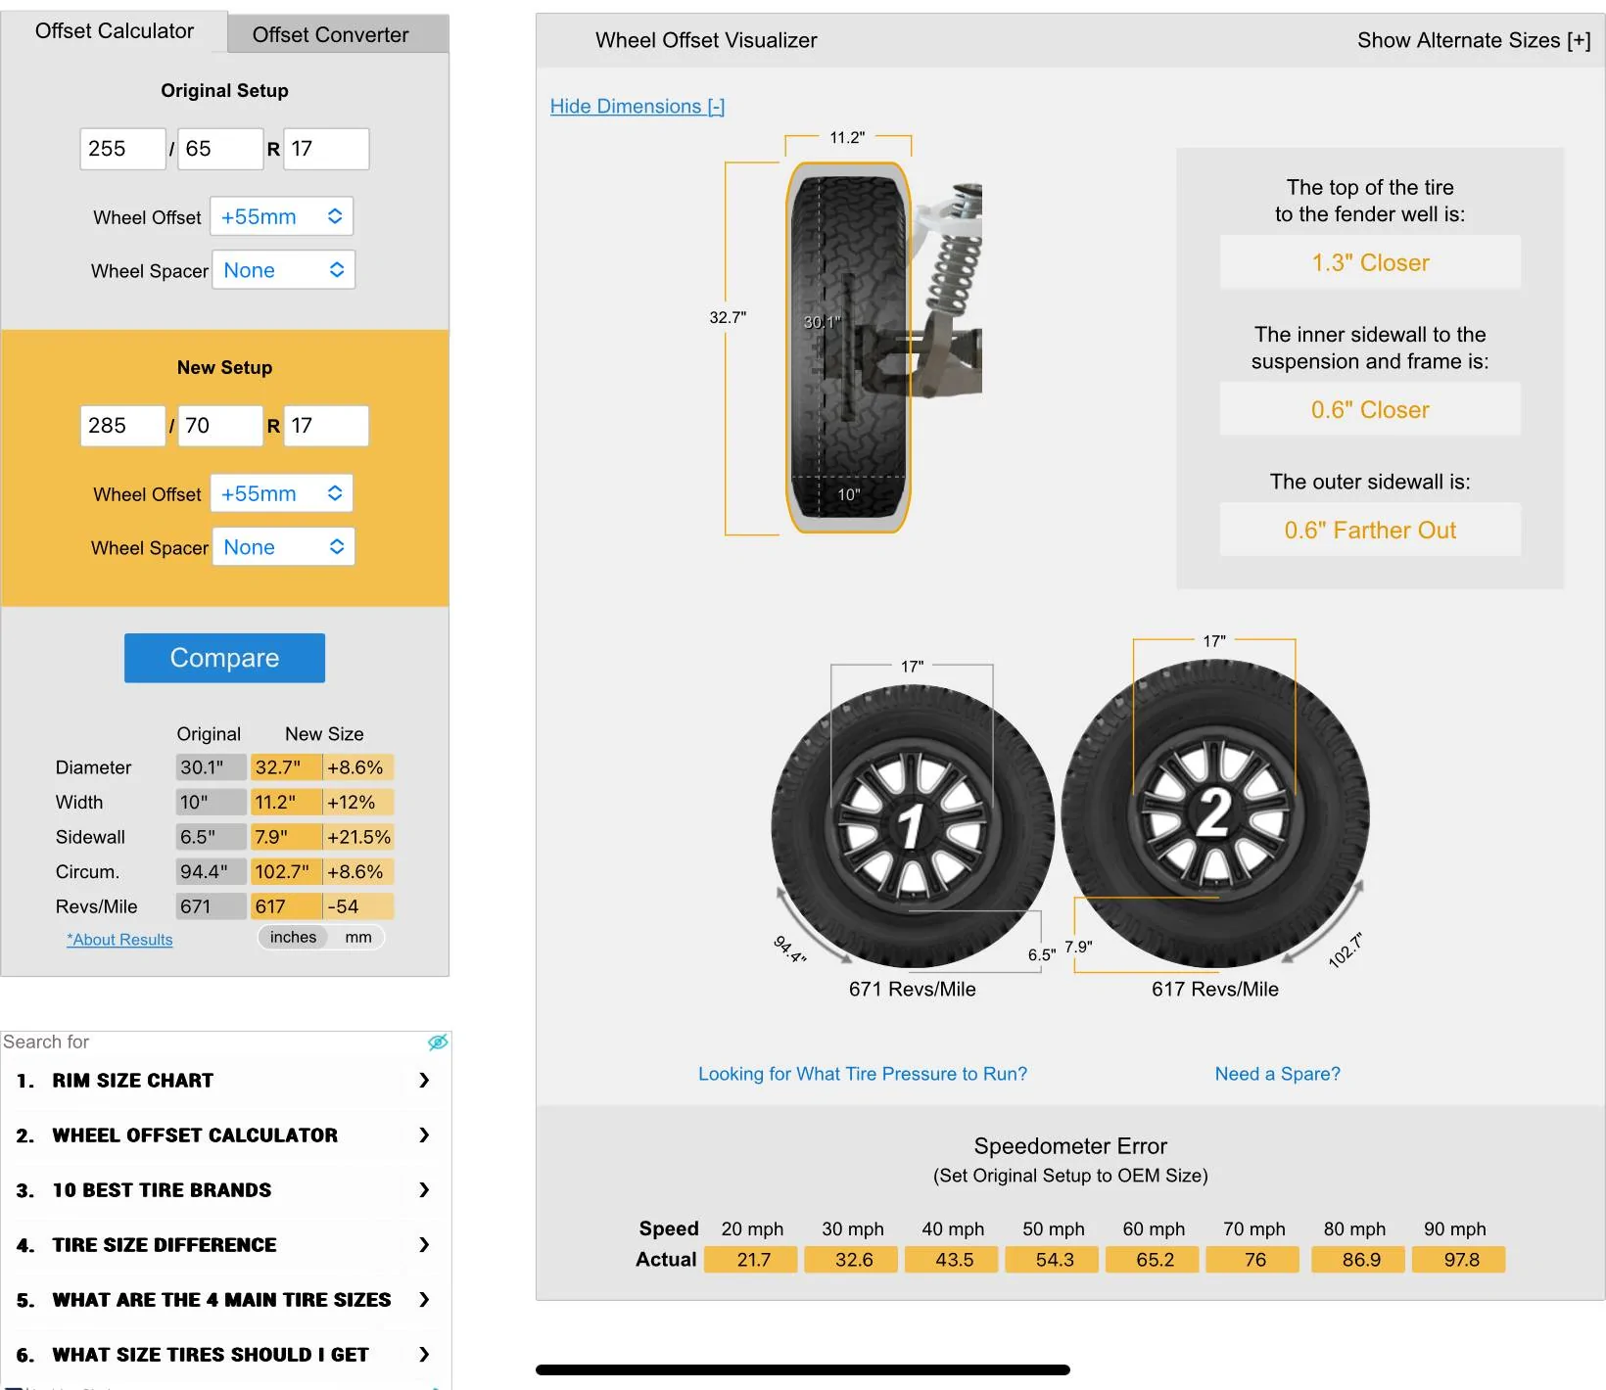Open original setup Wheel Spacer dropdown
This screenshot has width=1606, height=1390.
[x=283, y=270]
